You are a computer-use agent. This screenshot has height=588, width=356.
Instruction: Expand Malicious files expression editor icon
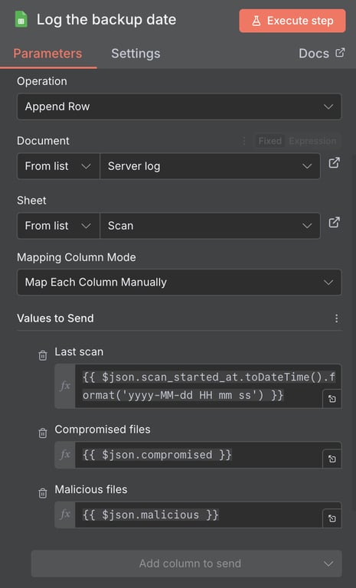(332, 518)
